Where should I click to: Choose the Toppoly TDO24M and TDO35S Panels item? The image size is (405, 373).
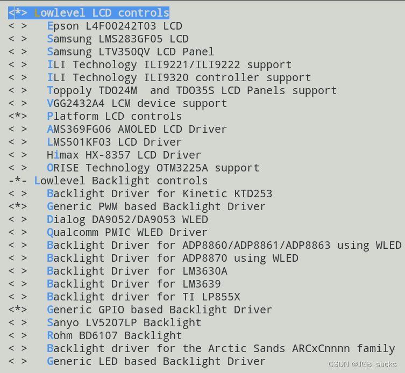coord(191,90)
